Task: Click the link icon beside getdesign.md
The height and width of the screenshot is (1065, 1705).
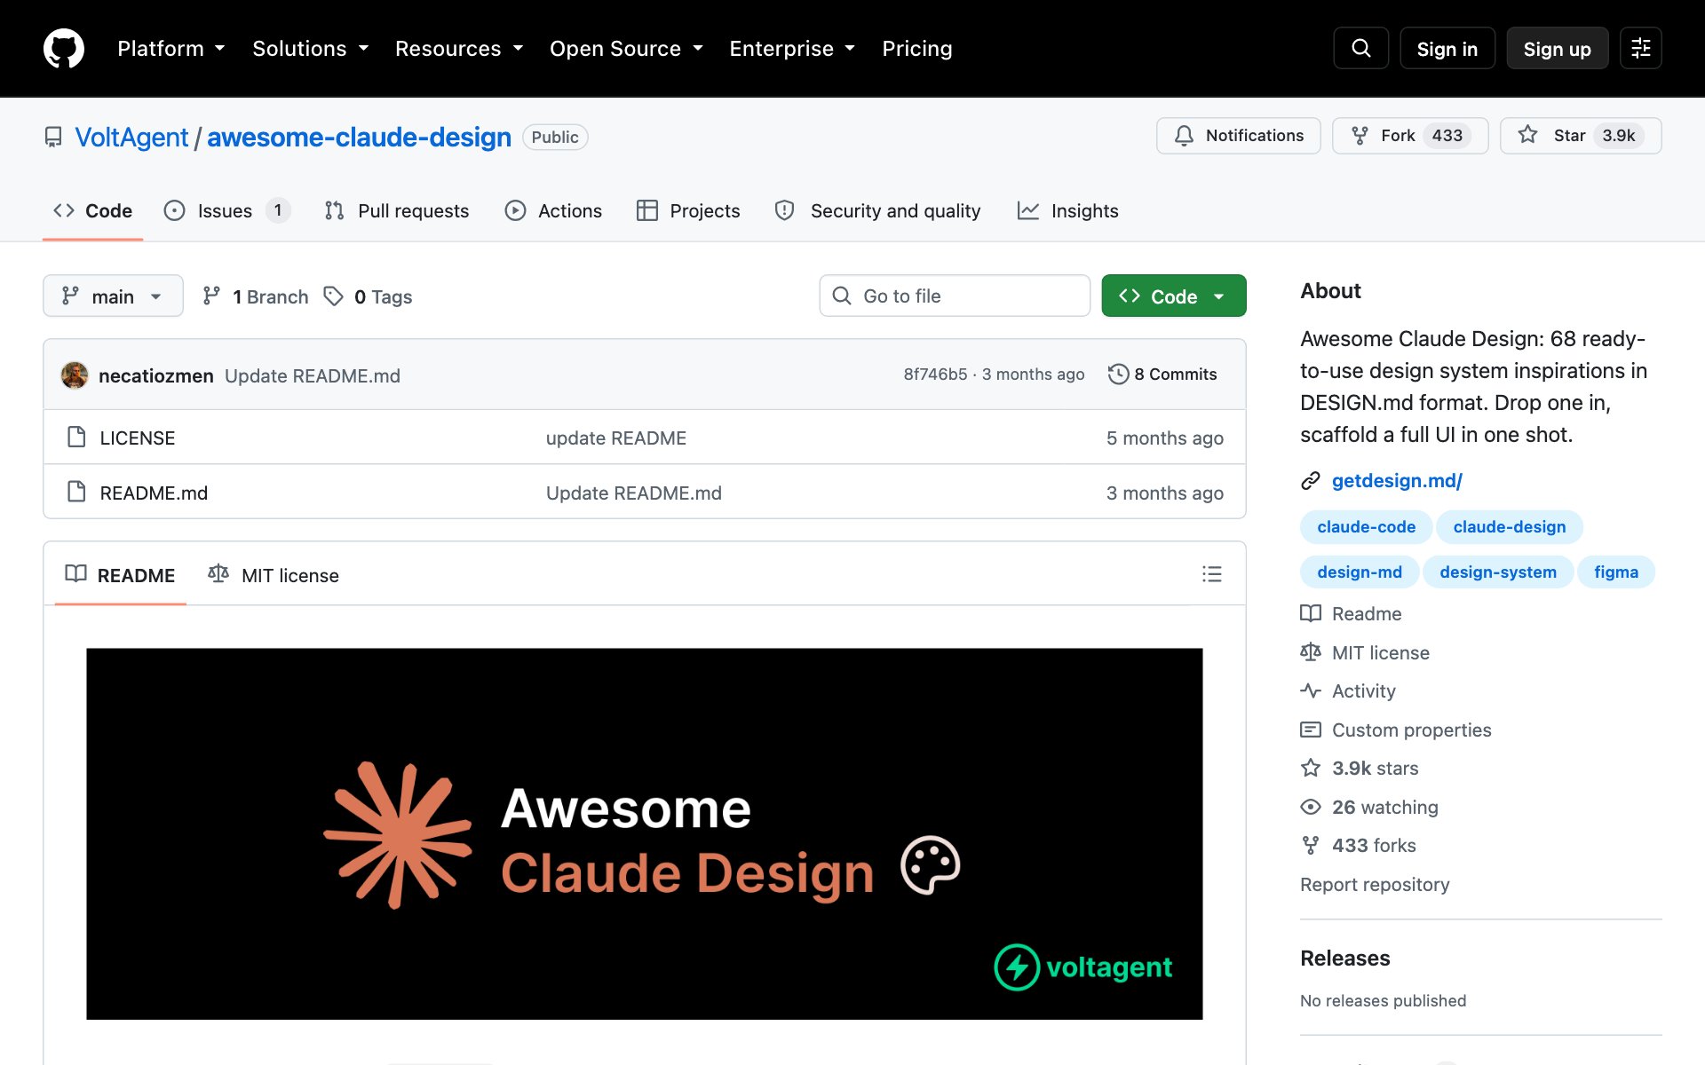Action: tap(1310, 480)
